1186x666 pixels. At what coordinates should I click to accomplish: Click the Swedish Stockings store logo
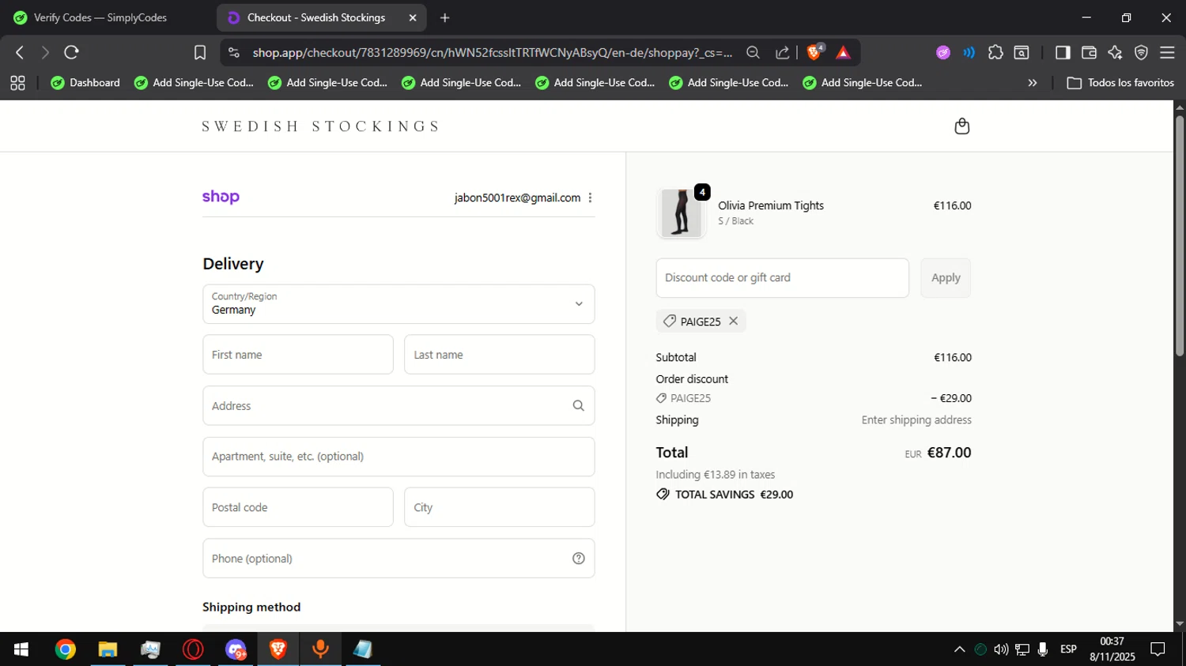pyautogui.click(x=320, y=126)
